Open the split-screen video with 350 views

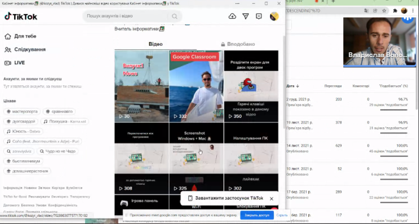click(x=251, y=86)
